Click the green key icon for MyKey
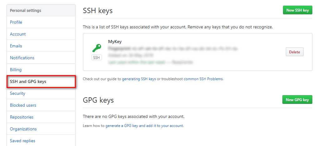Viewport: 327px width, 146px height. coord(97,48)
